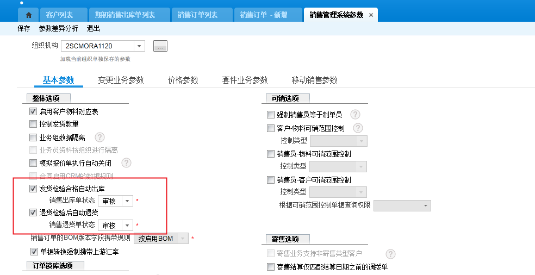Click the home icon tab
This screenshot has height=275, width=535.
tap(29, 15)
